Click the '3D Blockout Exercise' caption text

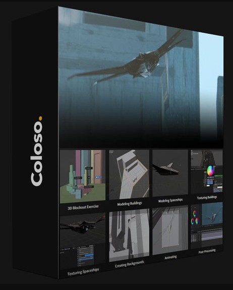(83, 207)
